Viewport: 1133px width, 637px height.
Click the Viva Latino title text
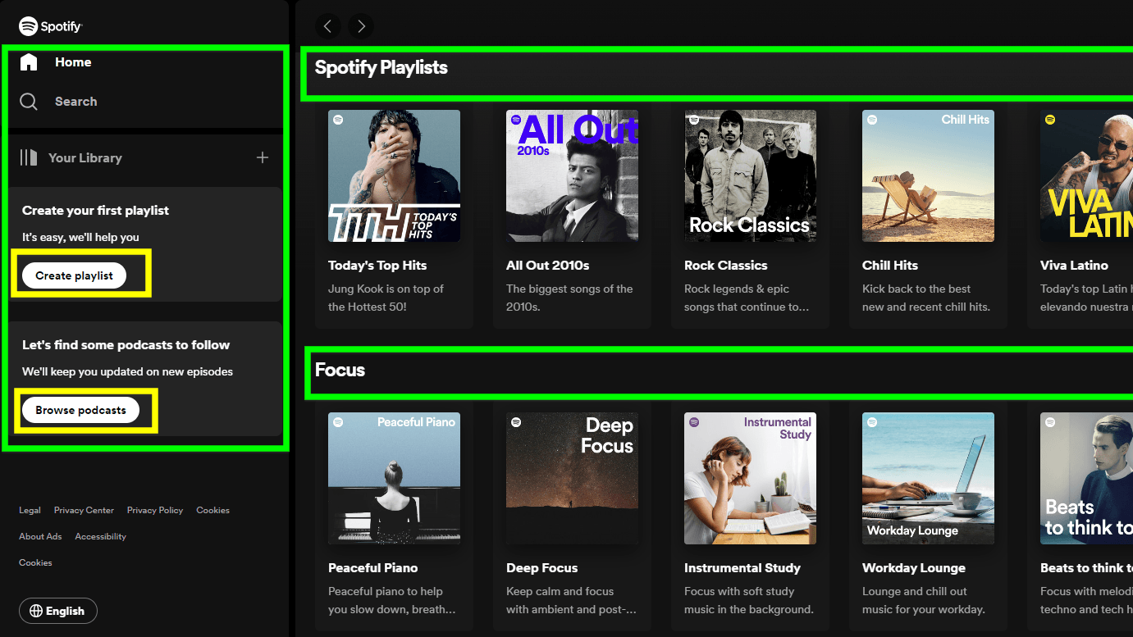pos(1074,266)
